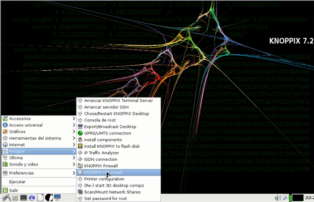The height and width of the screenshot is (202, 314).
Task: Expand the Sonido y vídeo submenu arrow
Action: point(74,164)
